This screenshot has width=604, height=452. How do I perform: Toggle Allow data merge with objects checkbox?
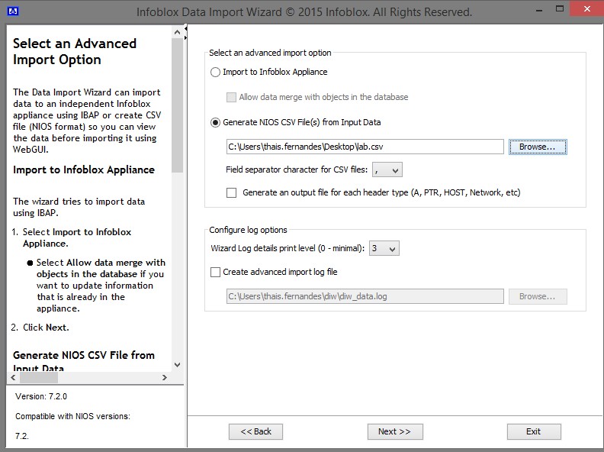232,98
